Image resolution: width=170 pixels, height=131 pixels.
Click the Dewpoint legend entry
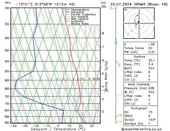pos(77,12)
